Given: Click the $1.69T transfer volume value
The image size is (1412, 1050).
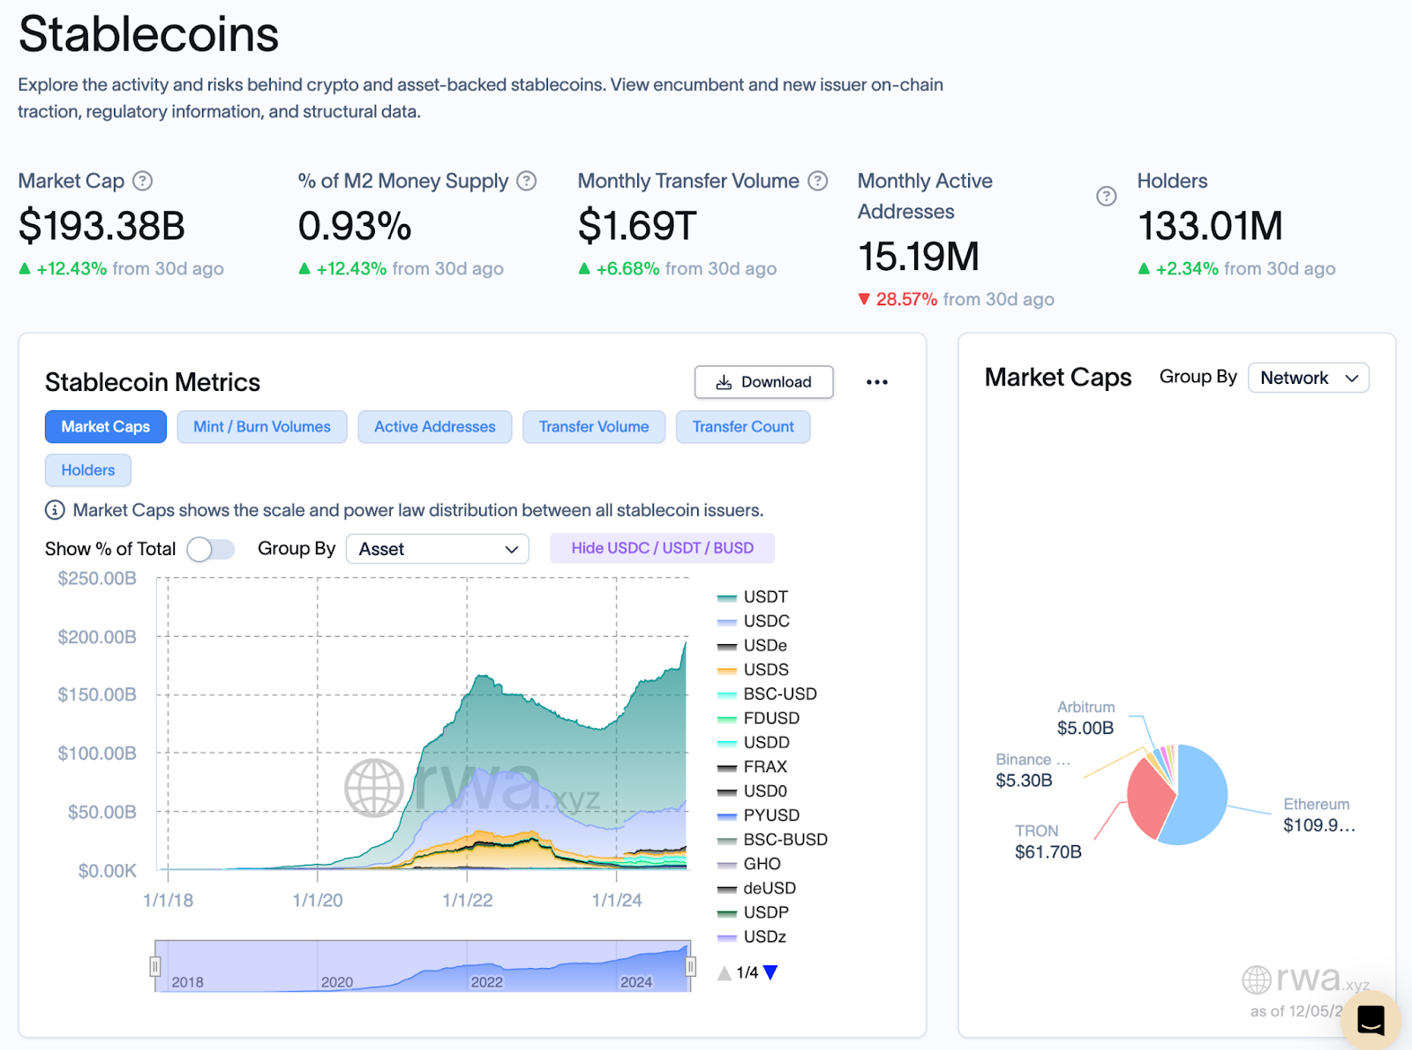Looking at the screenshot, I should click(x=637, y=226).
